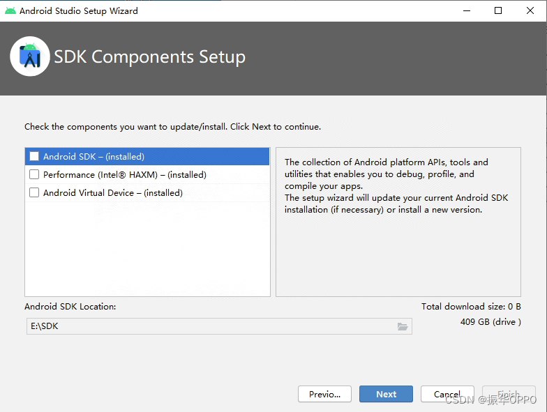Open folder browser for SDK location
This screenshot has height=412, width=547.
pyautogui.click(x=403, y=326)
